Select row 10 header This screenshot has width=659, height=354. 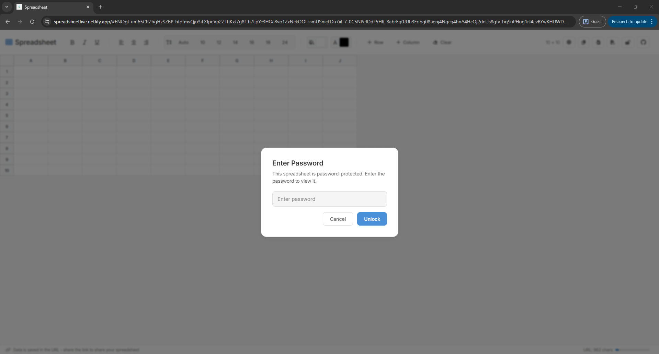[7, 170]
